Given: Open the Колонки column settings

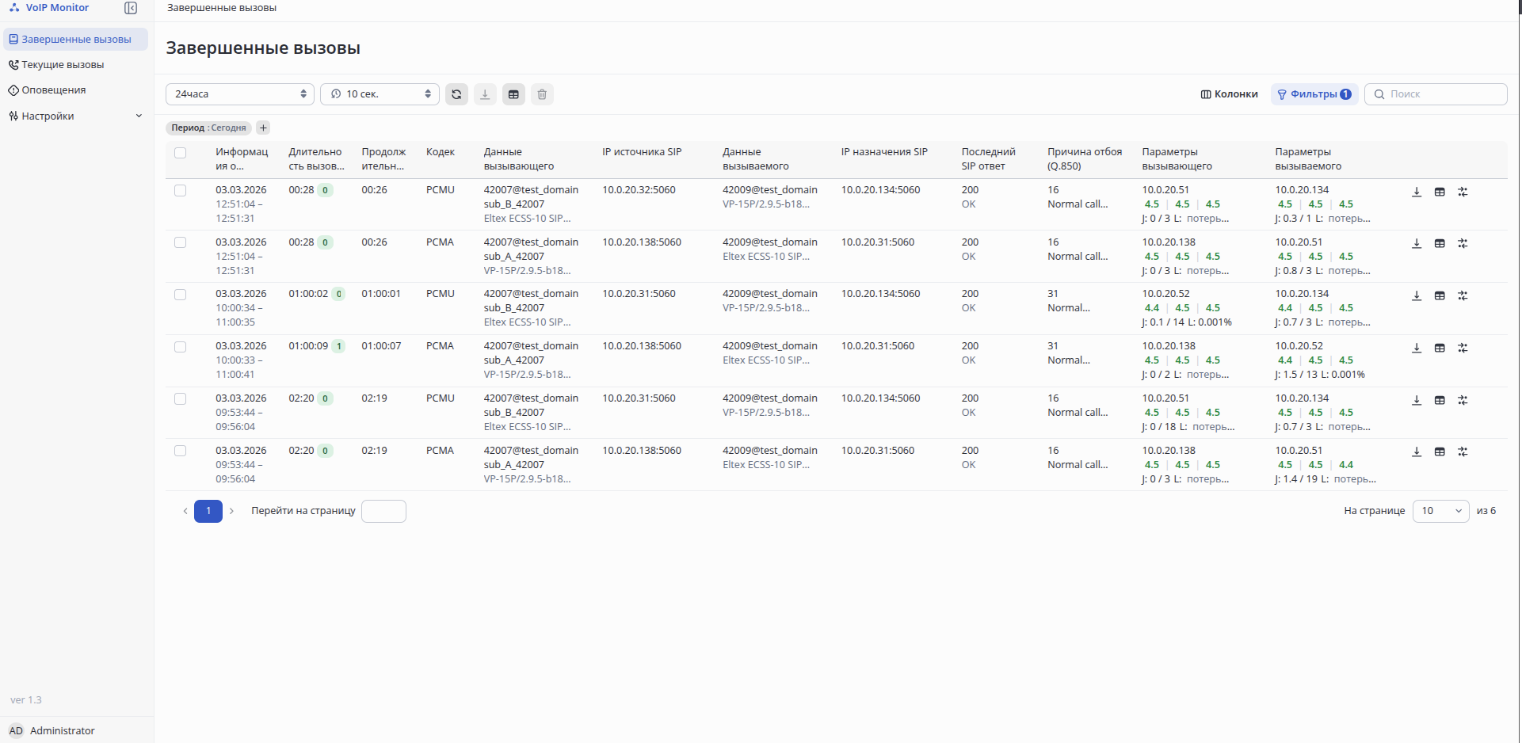Looking at the screenshot, I should click(1229, 94).
